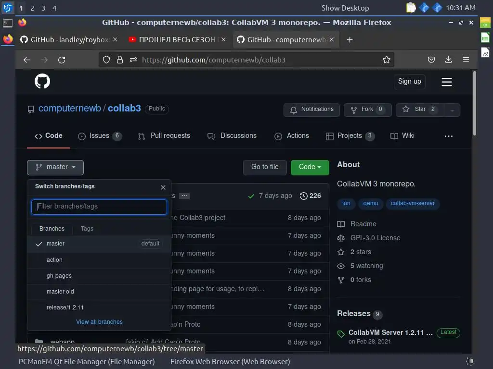Click the Fork button
Image resolution: width=493 pixels, height=369 pixels.
pyautogui.click(x=367, y=110)
